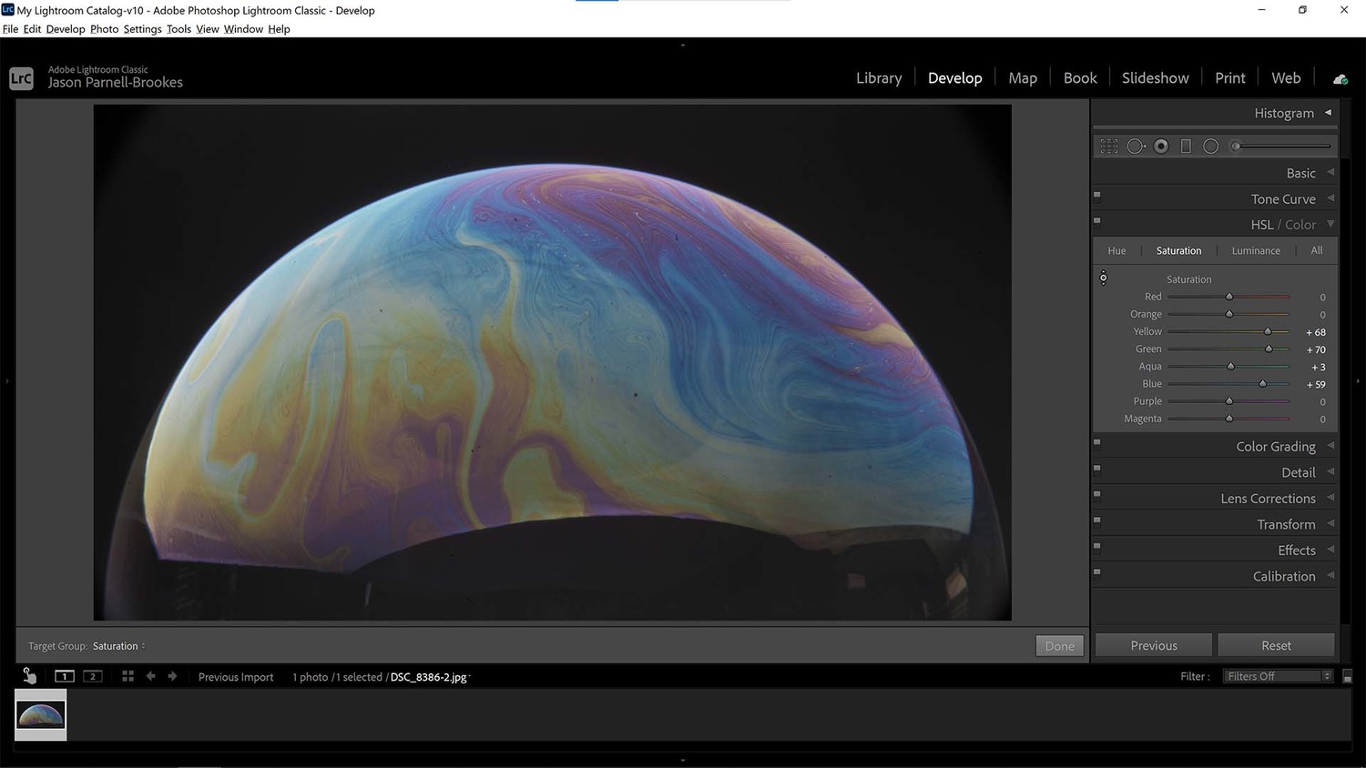
Task: Click the cloud sync status icon
Action: (1340, 79)
